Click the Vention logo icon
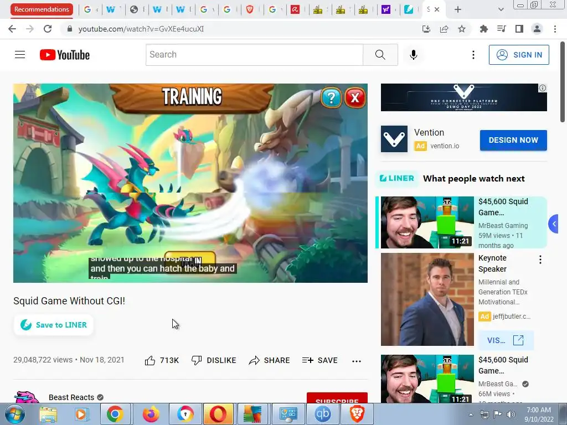Viewport: 567px width, 425px height. [394, 139]
